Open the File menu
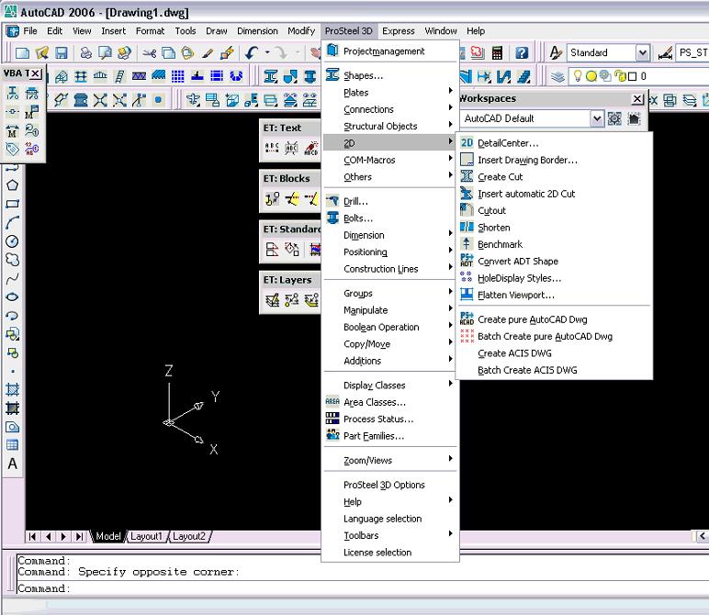 click(x=29, y=30)
